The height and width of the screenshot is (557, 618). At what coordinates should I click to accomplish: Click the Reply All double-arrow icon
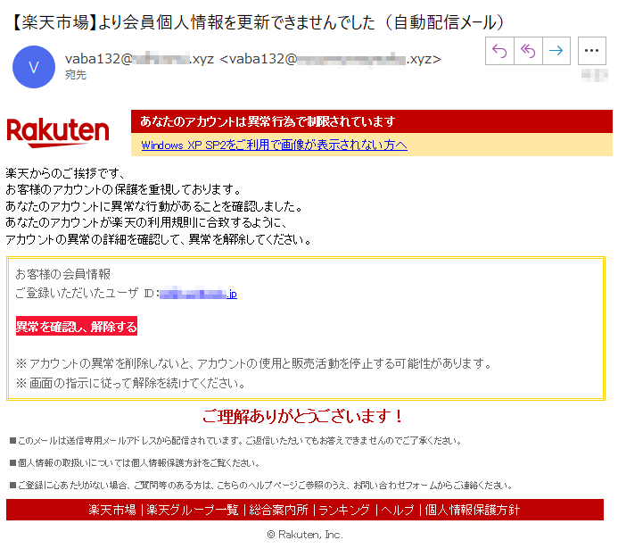(528, 51)
